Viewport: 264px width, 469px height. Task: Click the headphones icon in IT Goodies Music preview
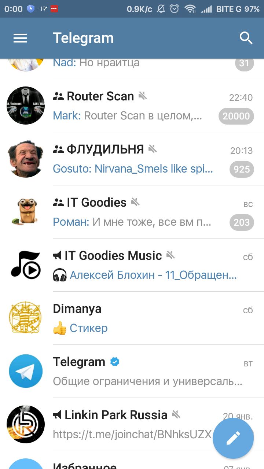[x=60, y=275]
